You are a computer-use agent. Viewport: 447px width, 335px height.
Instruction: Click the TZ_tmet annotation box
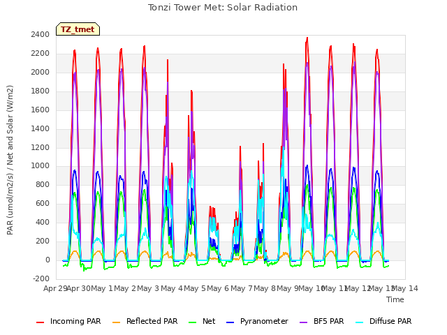78,29
